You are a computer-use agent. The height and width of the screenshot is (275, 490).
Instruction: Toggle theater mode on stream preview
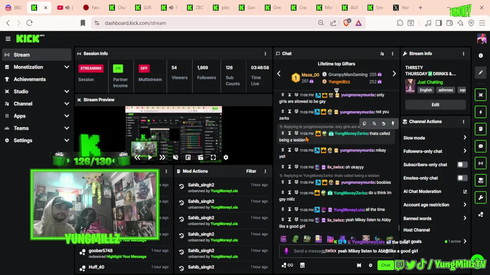(201, 157)
